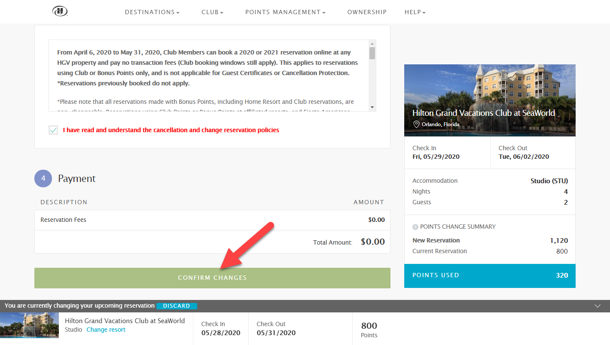Viewport: 610px width, 345px height.
Task: Click the Hilton Grand Vacations Club at SeaWorld title on image
Action: pyautogui.click(x=484, y=113)
